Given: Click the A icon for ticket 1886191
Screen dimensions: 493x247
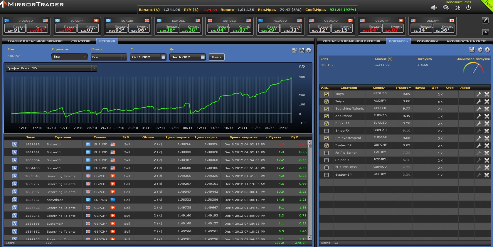Looking at the screenshot, I should 15,224.
